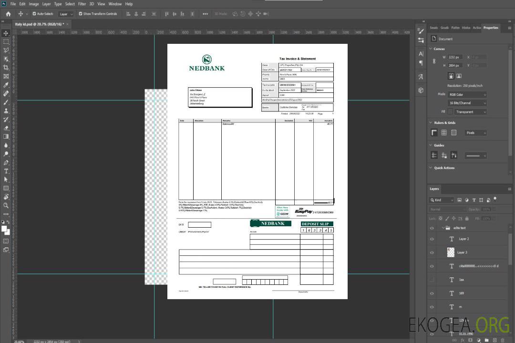Open the Filter menu
Screen dimensions: 515x343
(x=82, y=4)
